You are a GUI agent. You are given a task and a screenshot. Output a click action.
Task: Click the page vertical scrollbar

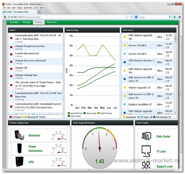tap(181, 94)
